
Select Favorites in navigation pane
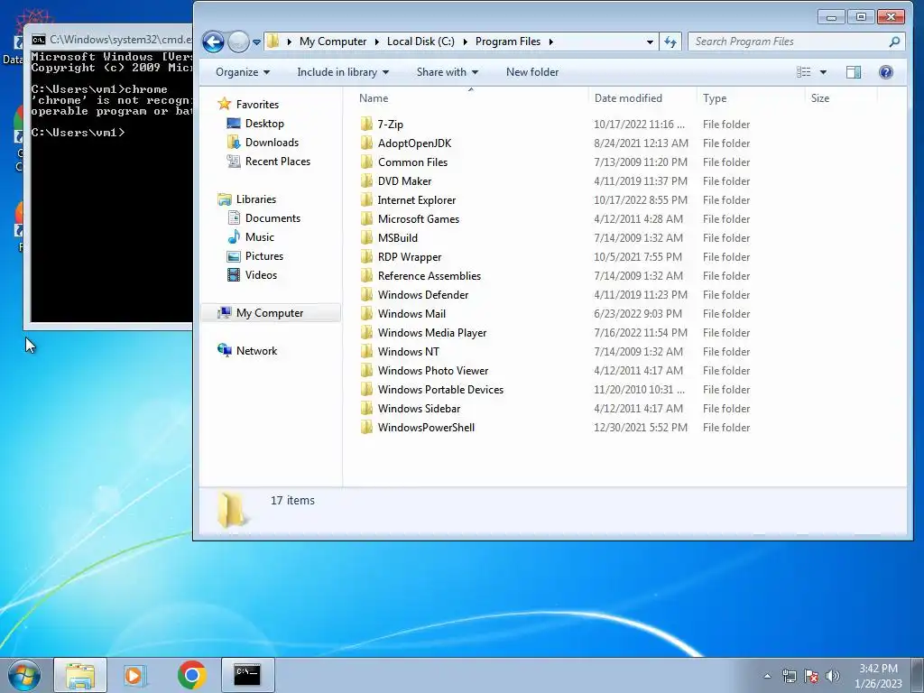257,105
